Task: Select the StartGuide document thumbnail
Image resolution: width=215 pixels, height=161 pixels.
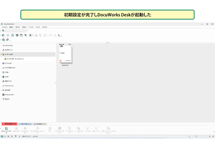Action: [66, 55]
